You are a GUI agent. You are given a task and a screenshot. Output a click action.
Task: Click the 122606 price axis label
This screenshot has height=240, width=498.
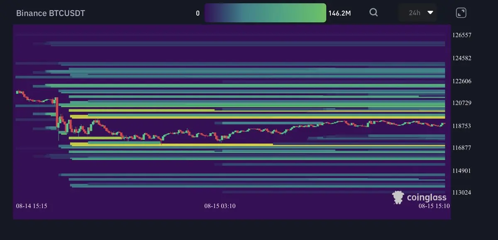[x=462, y=81]
